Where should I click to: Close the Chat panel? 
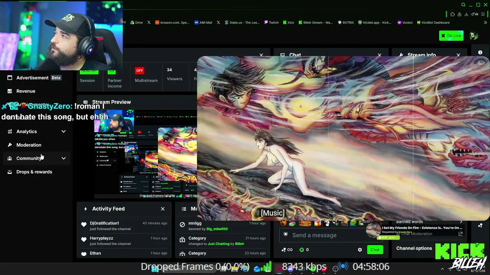click(379, 55)
